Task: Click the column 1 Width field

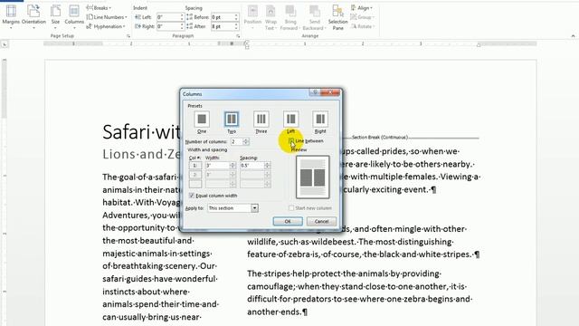Action: (x=217, y=166)
